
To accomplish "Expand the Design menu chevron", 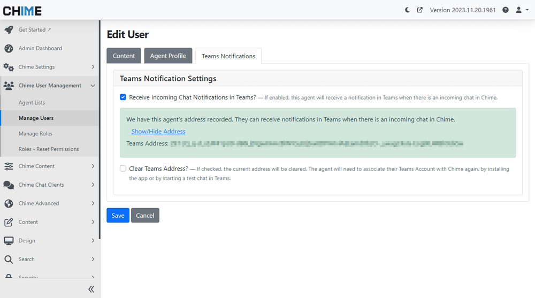I will pyautogui.click(x=93, y=241).
